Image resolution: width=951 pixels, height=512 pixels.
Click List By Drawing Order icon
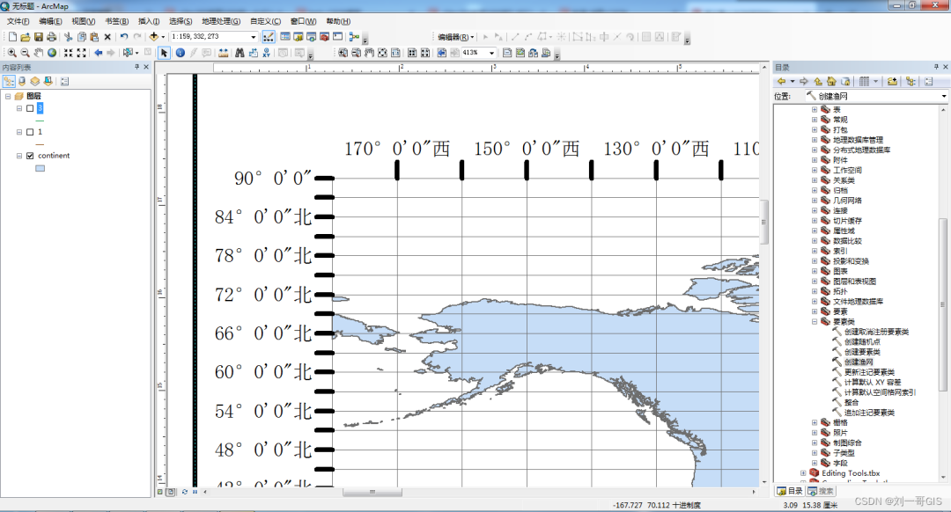coord(9,81)
